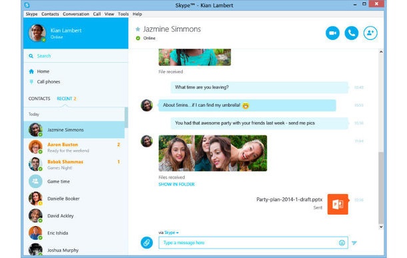Open the received party photo thumbnail
The height and width of the screenshot is (258, 407).
point(213,153)
